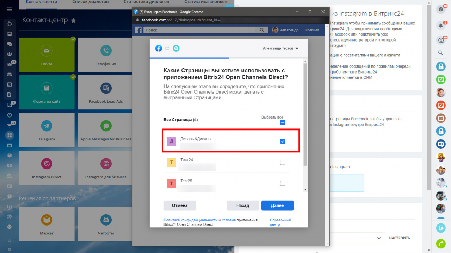451x253 pixels.
Task: Click the calendar icon in left sidebar
Action: click(x=10, y=84)
